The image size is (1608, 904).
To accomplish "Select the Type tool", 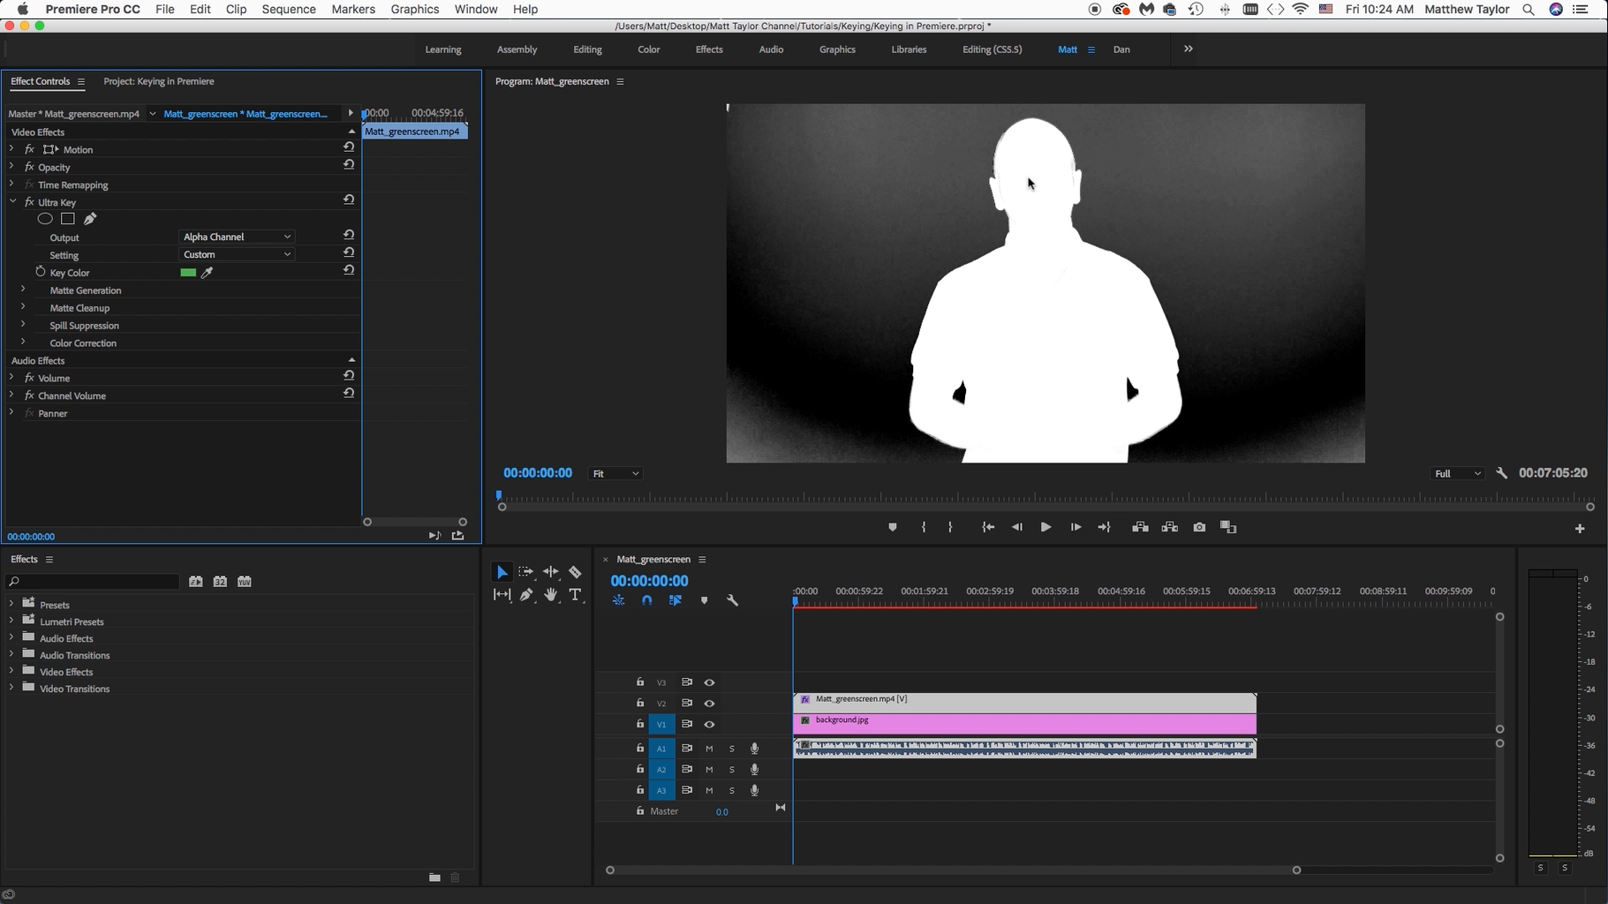I will (x=576, y=594).
